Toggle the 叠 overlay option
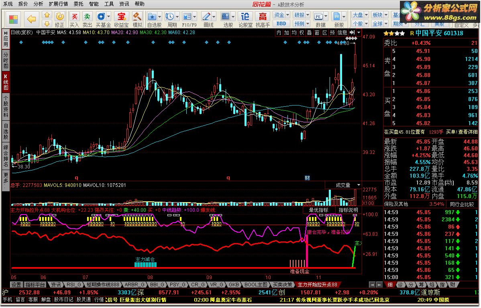 309,32
